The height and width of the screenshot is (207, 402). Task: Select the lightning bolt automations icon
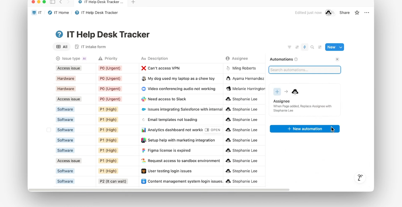[305, 47]
